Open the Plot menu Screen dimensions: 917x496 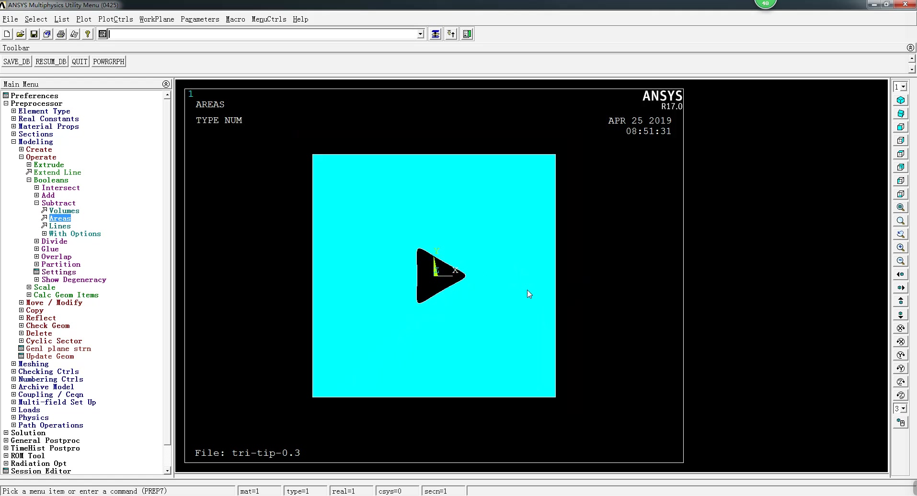(84, 20)
